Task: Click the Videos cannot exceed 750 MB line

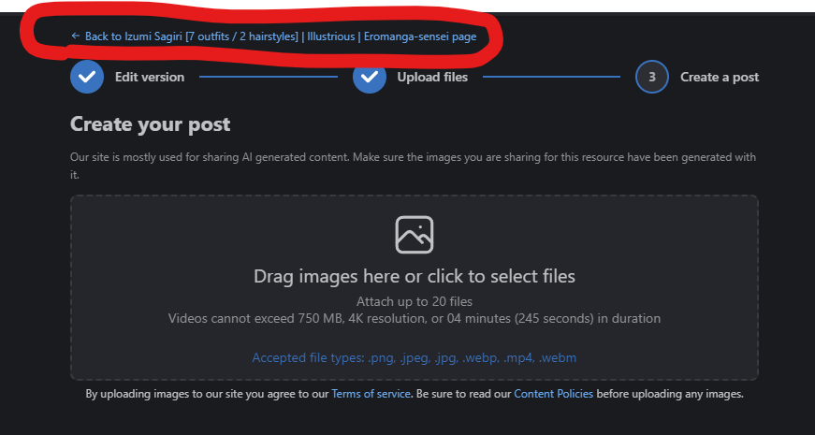Action: click(415, 318)
